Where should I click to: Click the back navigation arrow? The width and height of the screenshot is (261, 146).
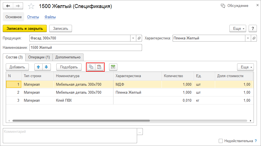pyautogui.click(x=8, y=6)
